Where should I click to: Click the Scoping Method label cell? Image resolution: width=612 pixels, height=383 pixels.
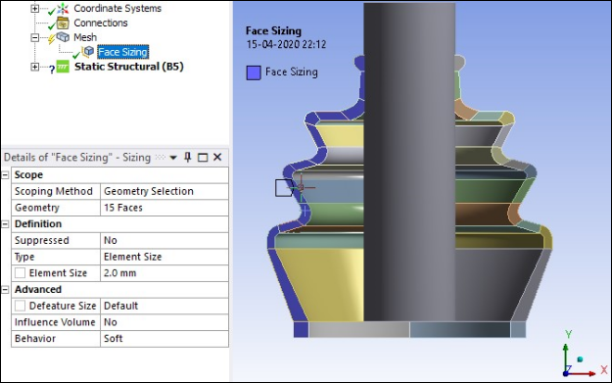click(56, 191)
